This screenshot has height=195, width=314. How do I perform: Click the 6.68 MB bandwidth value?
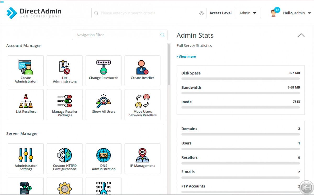coord(294,88)
